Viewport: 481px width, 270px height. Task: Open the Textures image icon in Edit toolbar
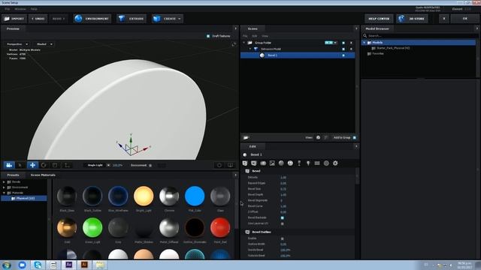coord(272,163)
